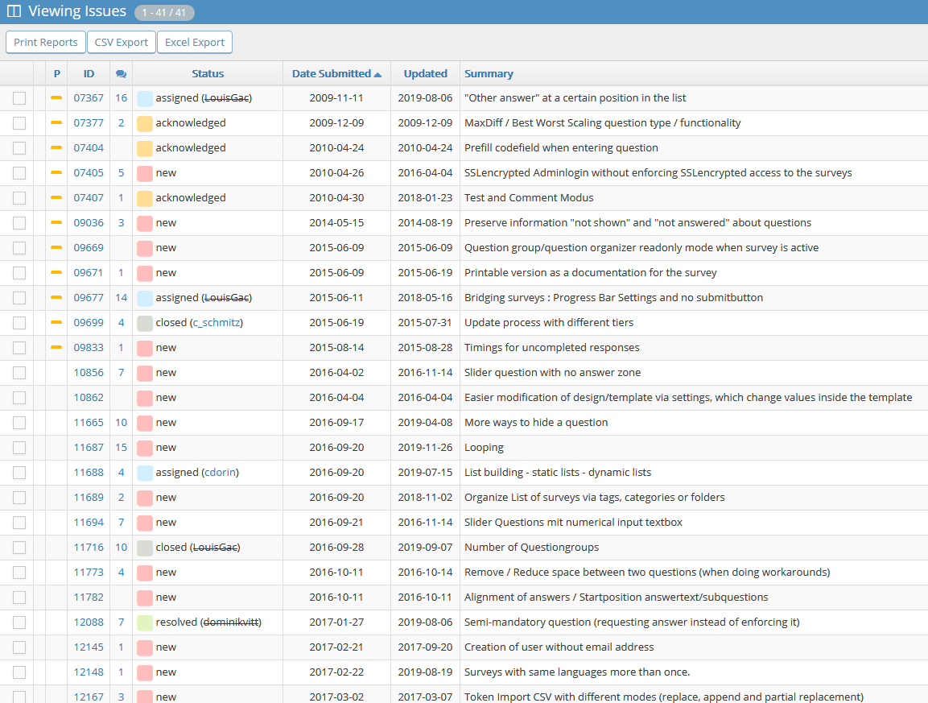This screenshot has width=928, height=703.
Task: Click the orange acknowledged status box for 07377
Action: tap(145, 123)
